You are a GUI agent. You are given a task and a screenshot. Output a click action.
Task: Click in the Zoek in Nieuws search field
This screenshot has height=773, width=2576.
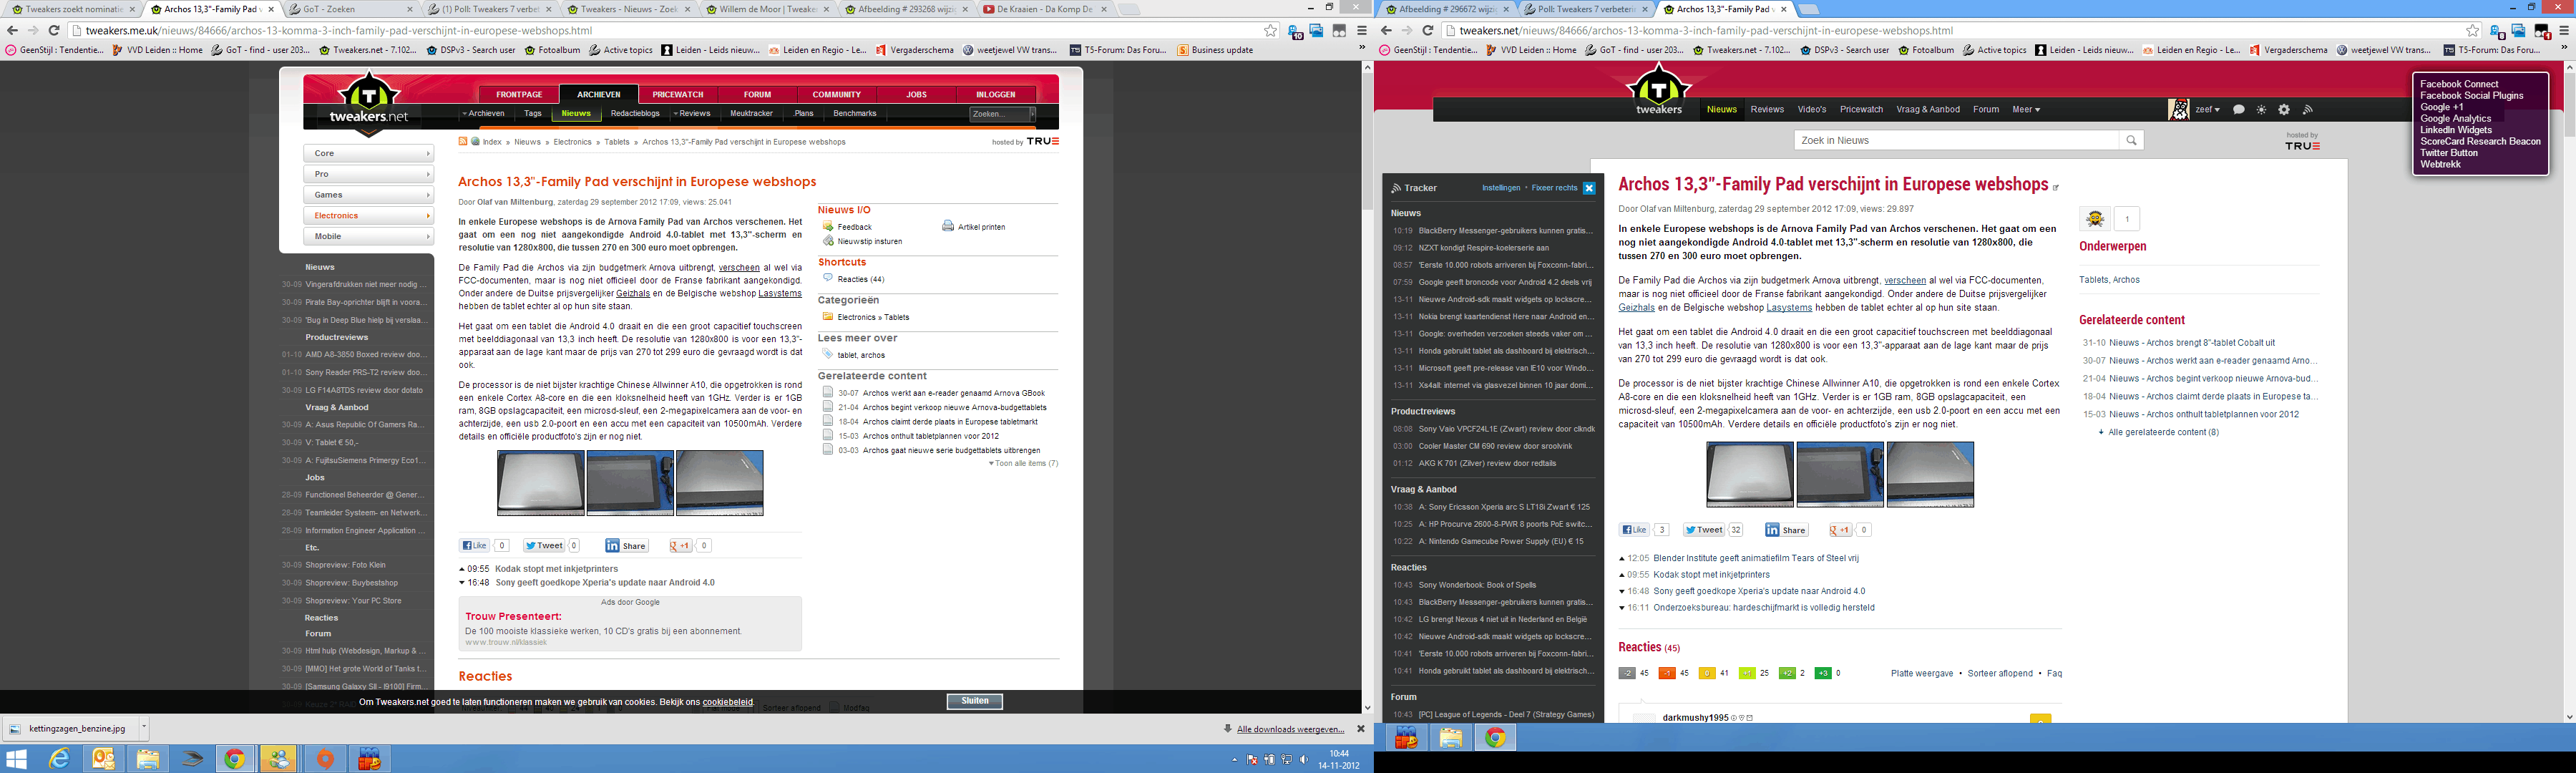pos(1956,141)
